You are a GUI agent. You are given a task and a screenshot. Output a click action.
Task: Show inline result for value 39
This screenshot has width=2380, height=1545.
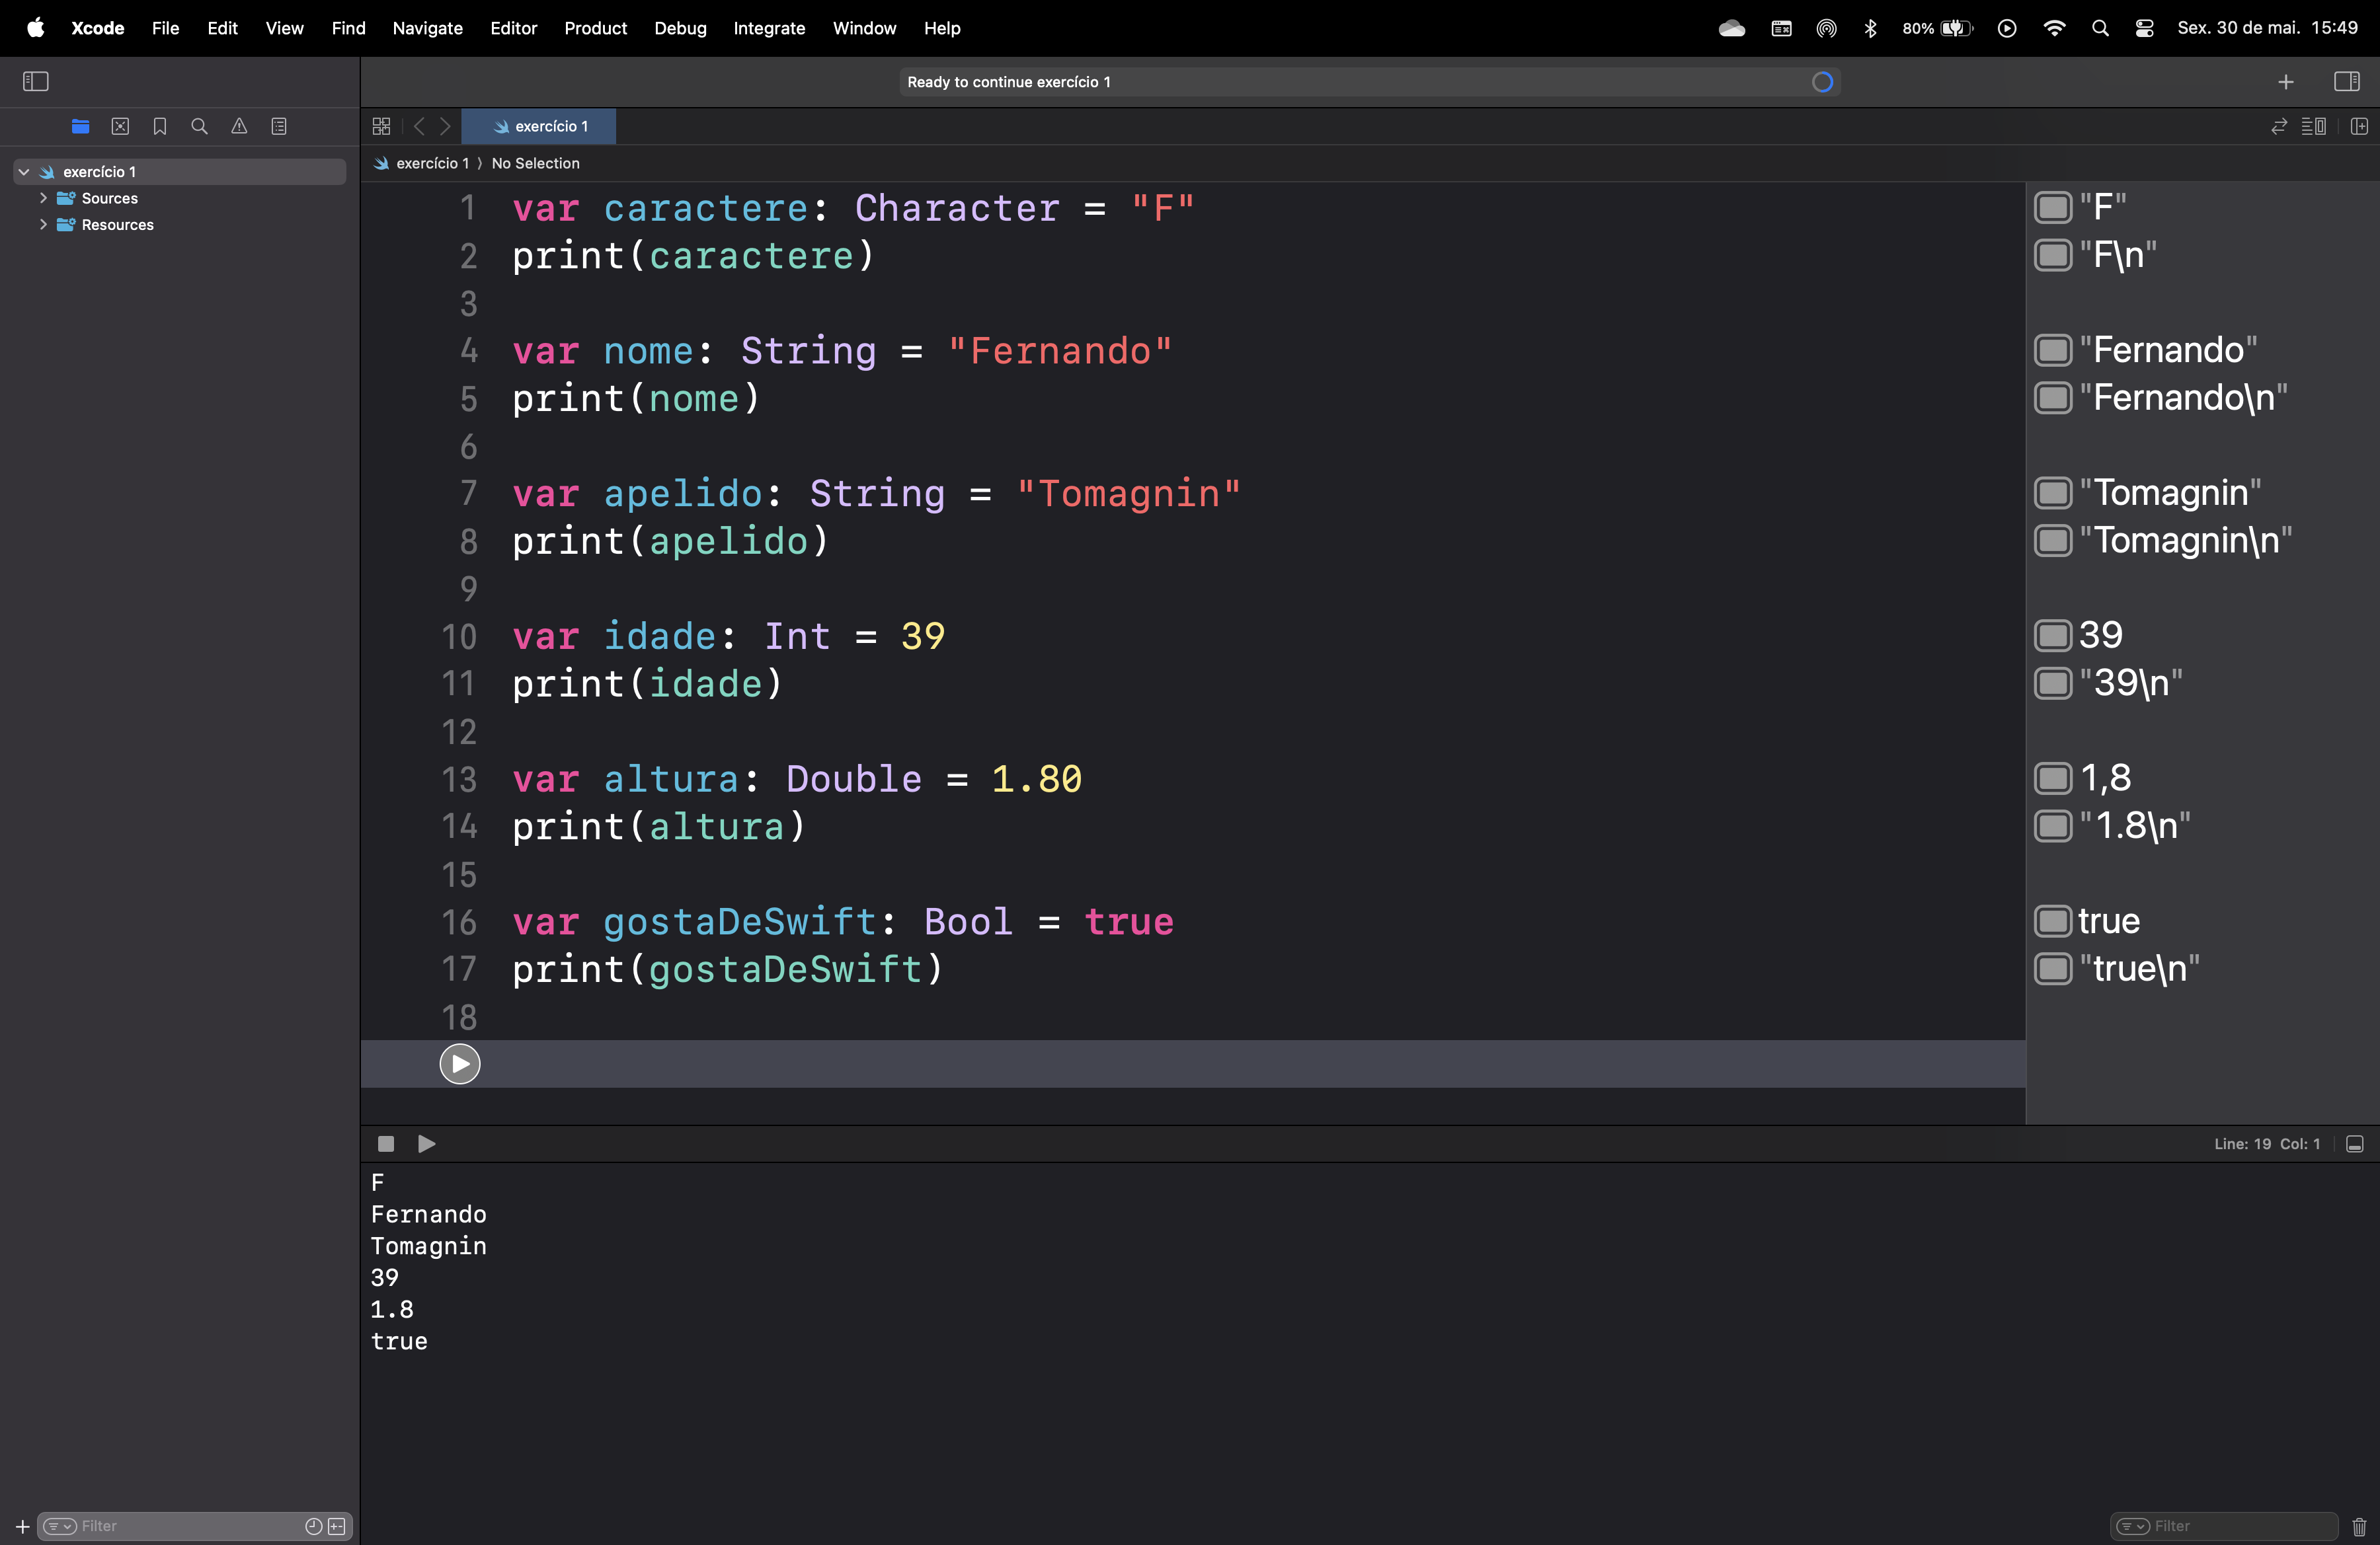tap(2053, 636)
